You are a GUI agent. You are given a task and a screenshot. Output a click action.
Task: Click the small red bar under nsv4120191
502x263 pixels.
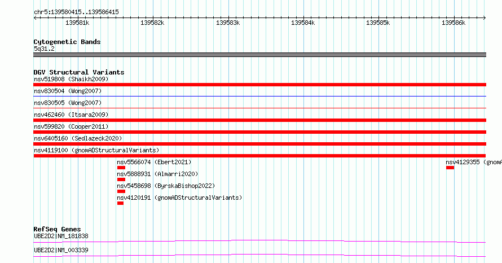[x=120, y=203]
